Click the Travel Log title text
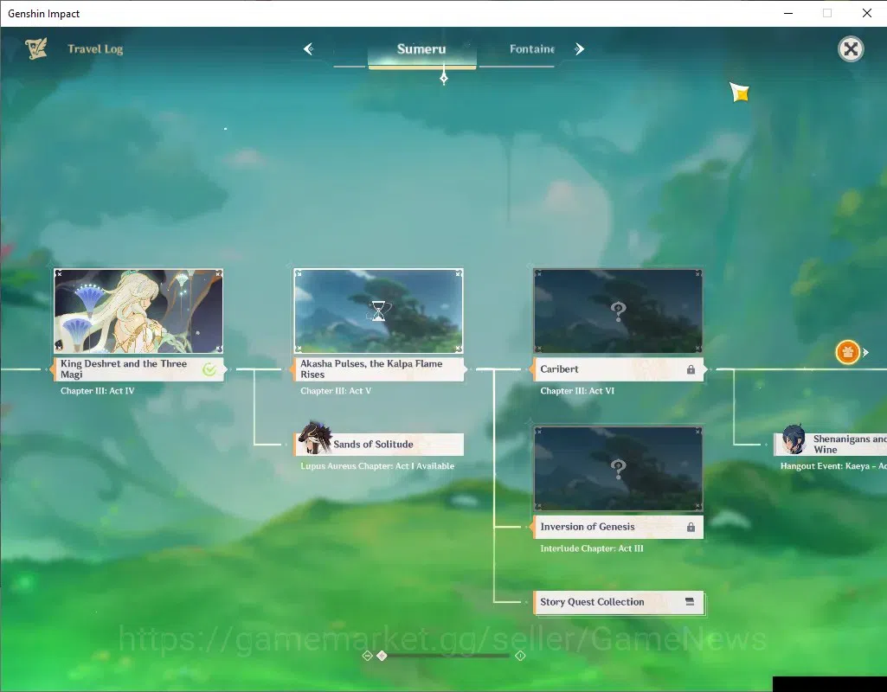The image size is (887, 692). [95, 49]
